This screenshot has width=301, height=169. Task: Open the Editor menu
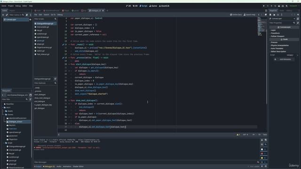click(25, 6)
